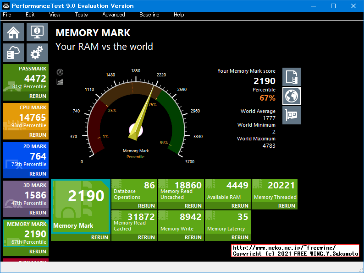Click the results document icon
This screenshot has width=364, height=273.
292,77
